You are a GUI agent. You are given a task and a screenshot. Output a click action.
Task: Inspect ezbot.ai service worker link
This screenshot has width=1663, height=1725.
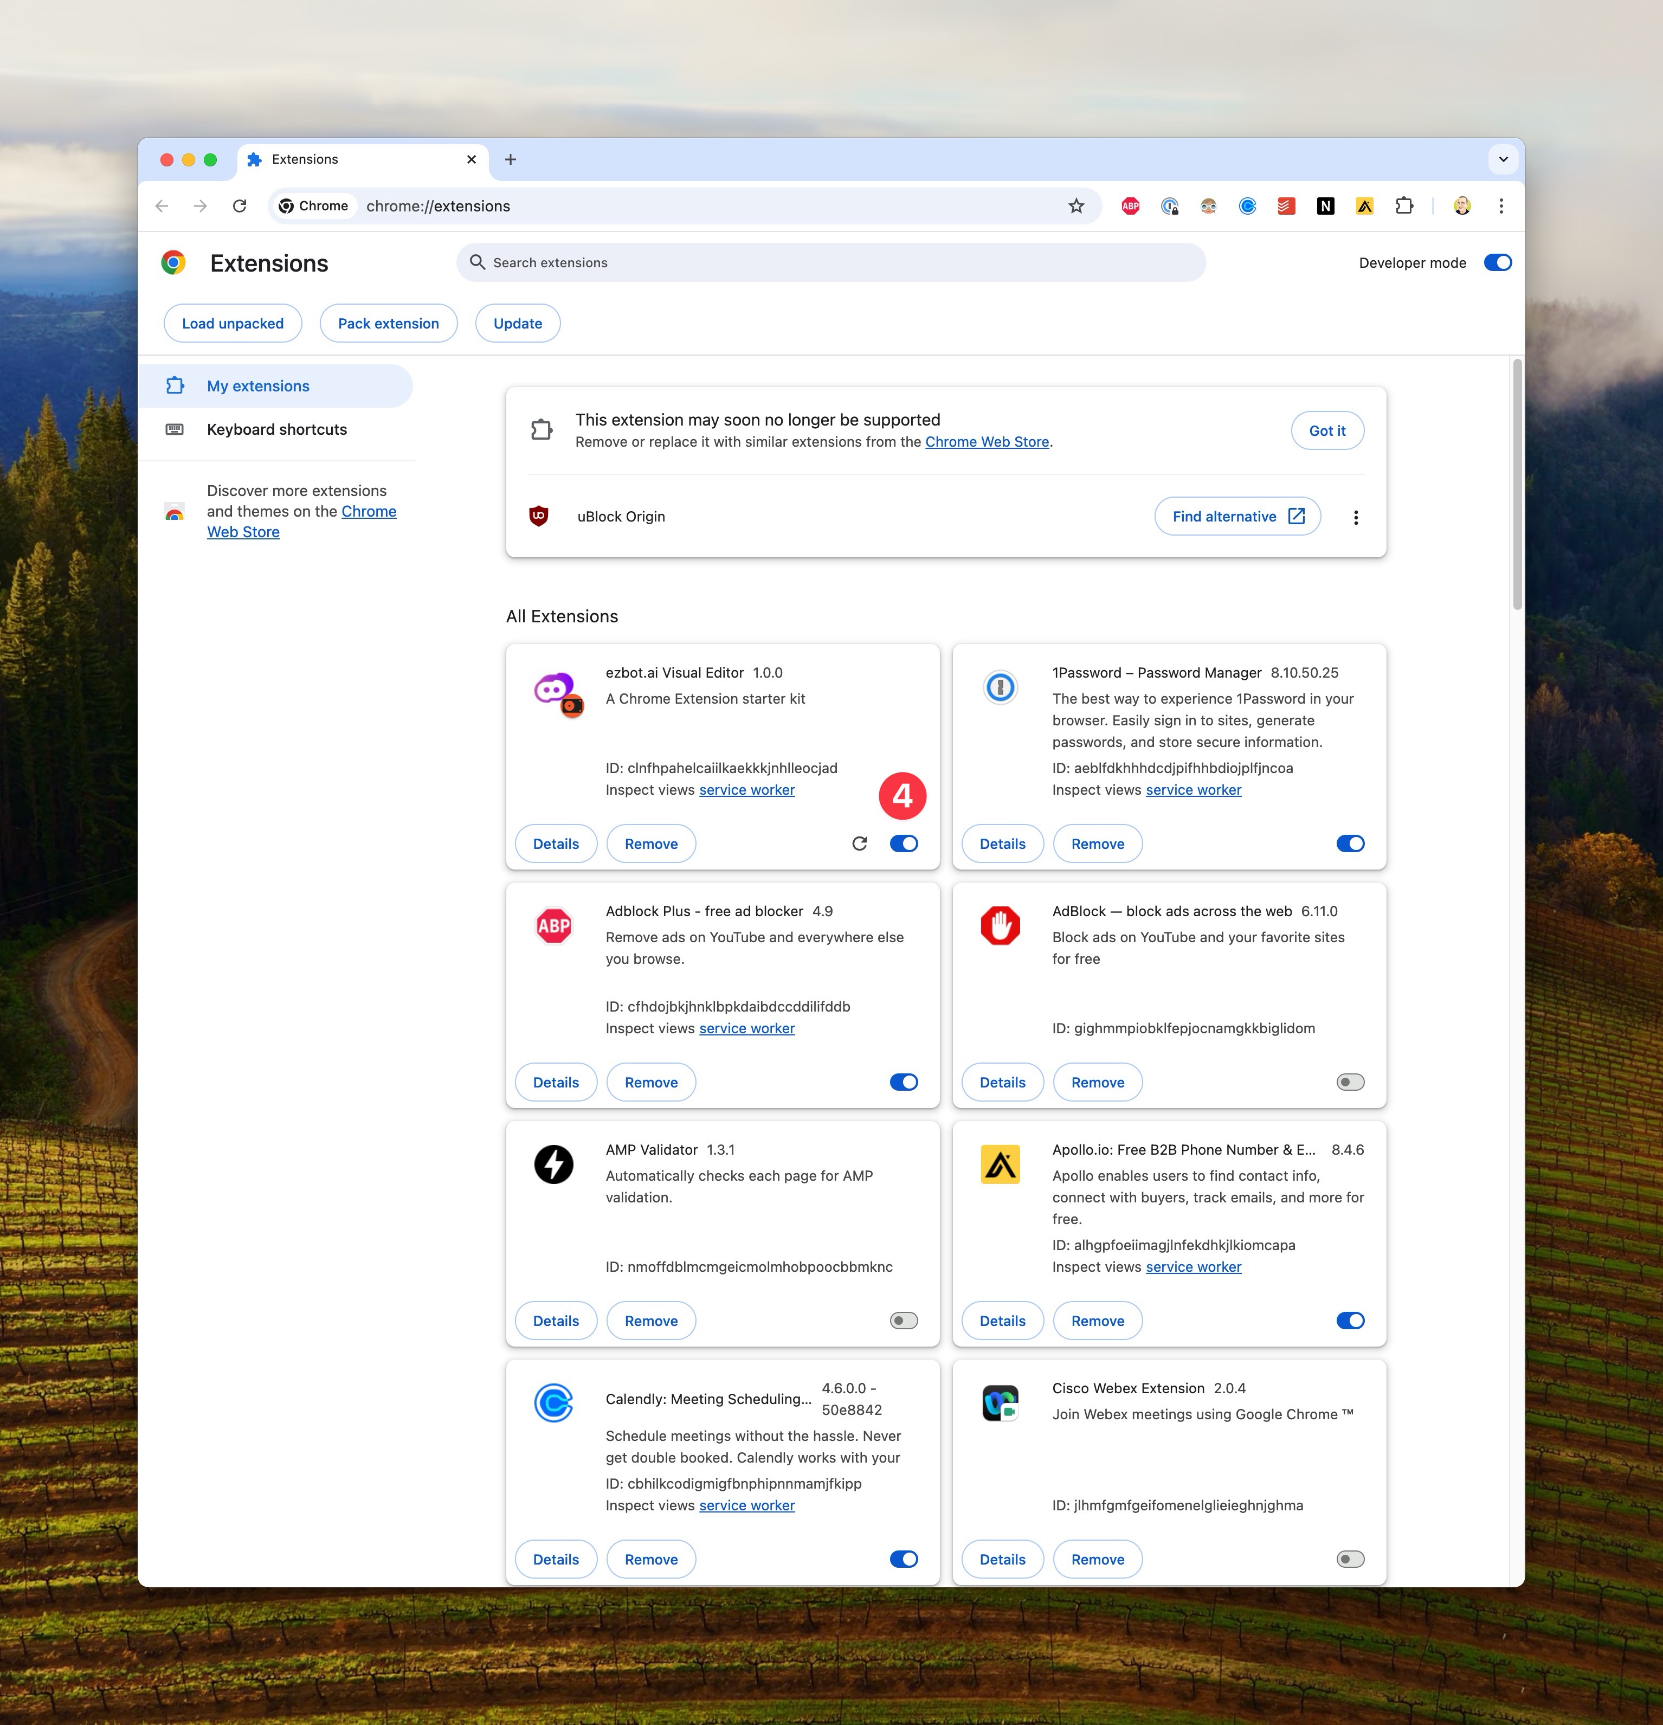747,789
